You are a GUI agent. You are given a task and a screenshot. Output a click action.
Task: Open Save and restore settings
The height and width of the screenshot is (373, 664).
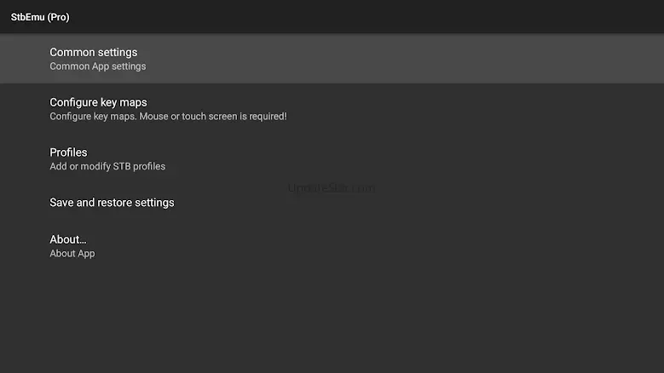point(112,203)
